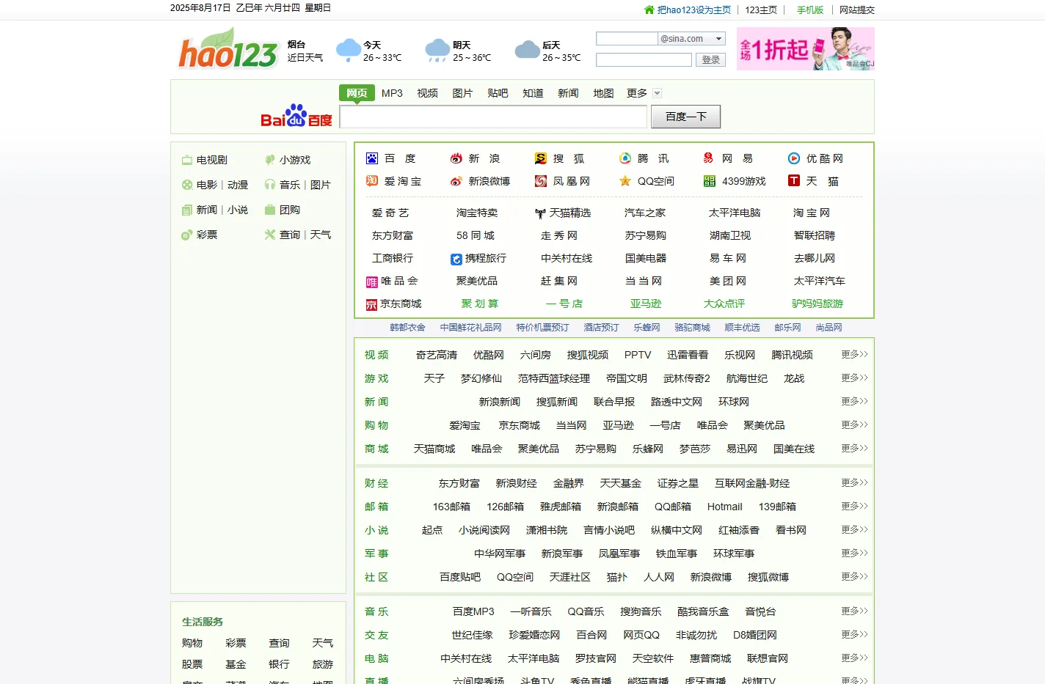Click the green 4399 games icon
Image resolution: width=1045 pixels, height=684 pixels.
[x=710, y=181]
